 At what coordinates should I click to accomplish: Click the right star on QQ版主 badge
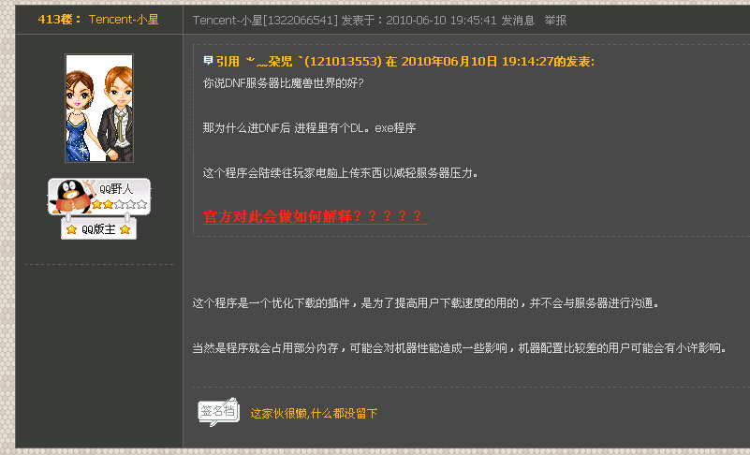tap(125, 229)
